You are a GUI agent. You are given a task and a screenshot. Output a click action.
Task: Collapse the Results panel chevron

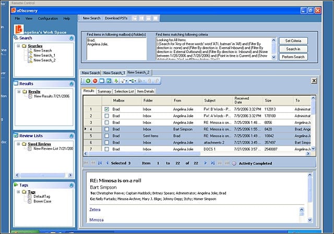[x=71, y=84]
